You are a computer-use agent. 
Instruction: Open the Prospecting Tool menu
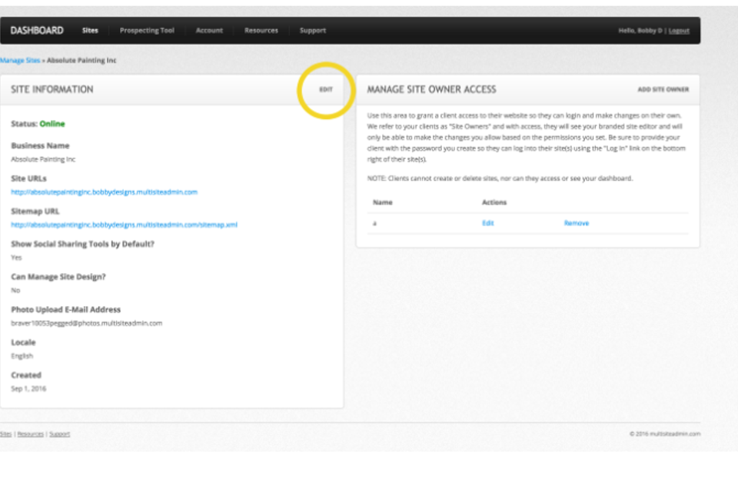click(147, 31)
